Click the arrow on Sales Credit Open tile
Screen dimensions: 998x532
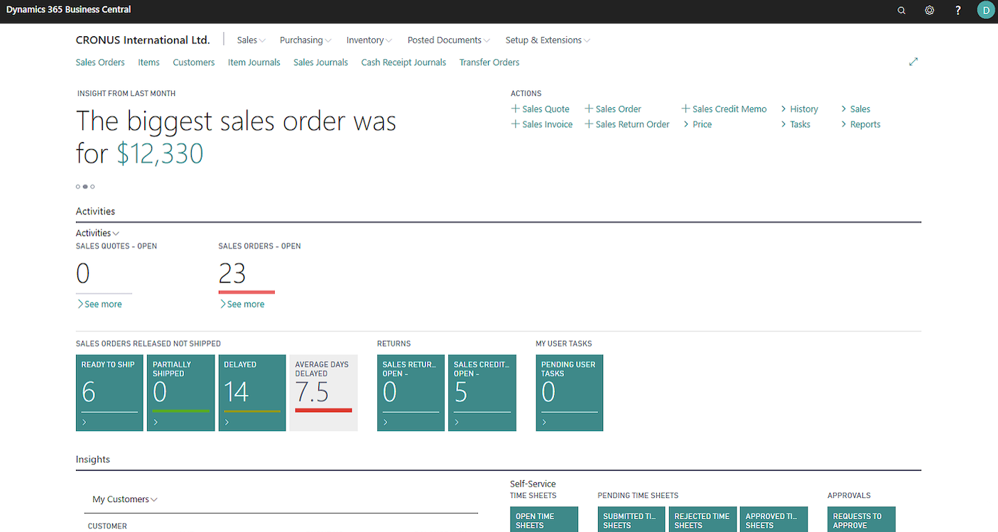(x=457, y=422)
